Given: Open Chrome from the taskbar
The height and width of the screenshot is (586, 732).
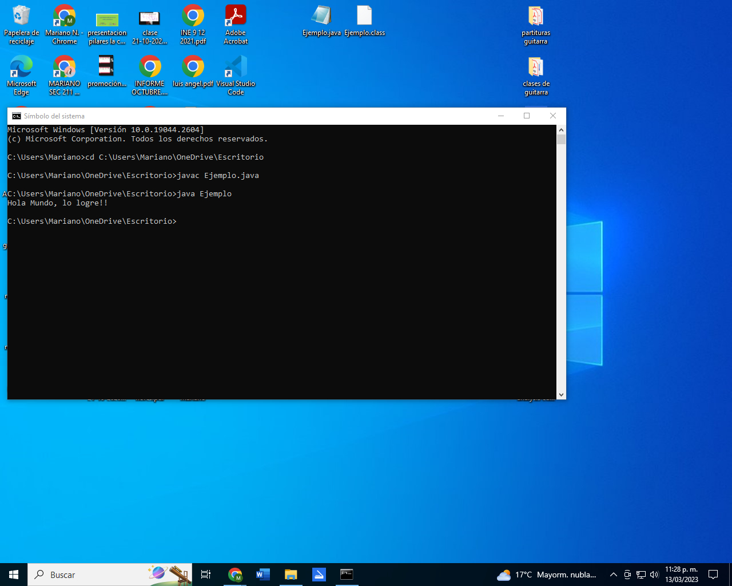Looking at the screenshot, I should [235, 575].
